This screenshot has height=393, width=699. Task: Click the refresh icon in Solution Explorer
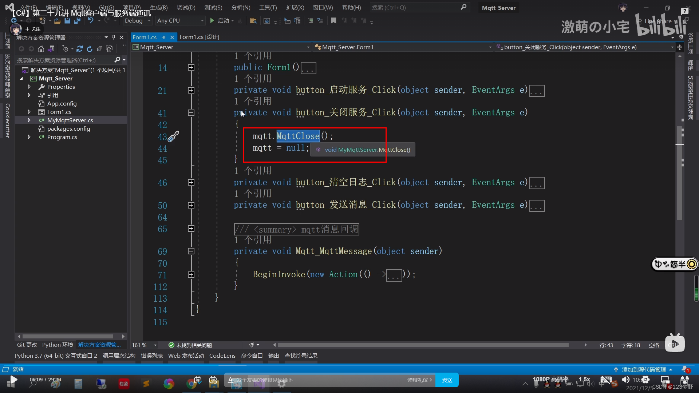[x=90, y=49]
